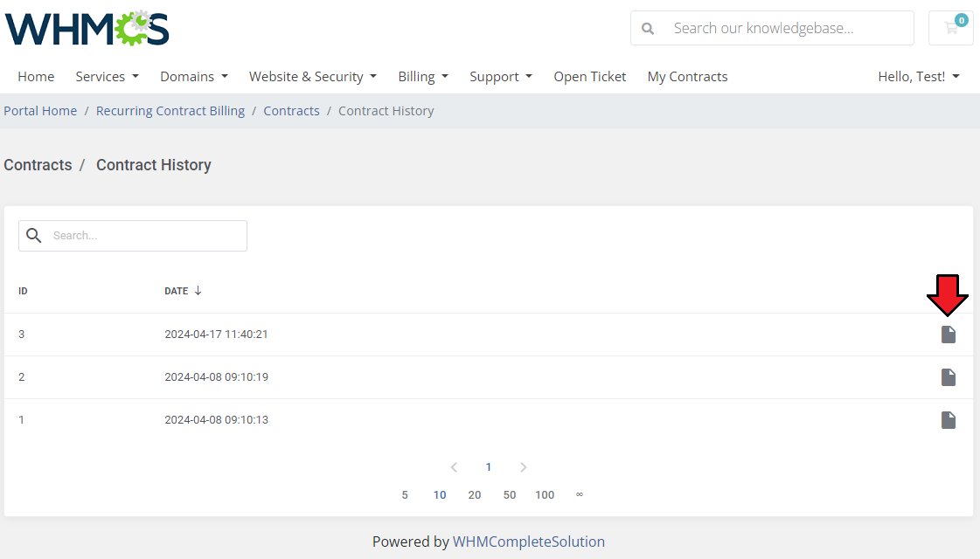980x559 pixels.
Task: Select page number 1
Action: (488, 467)
